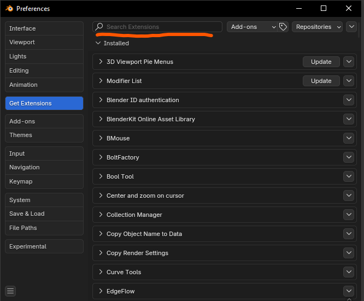The image size is (364, 301).
Task: Expand BlenderKit Online Asset Library entry
Action: tap(101, 119)
